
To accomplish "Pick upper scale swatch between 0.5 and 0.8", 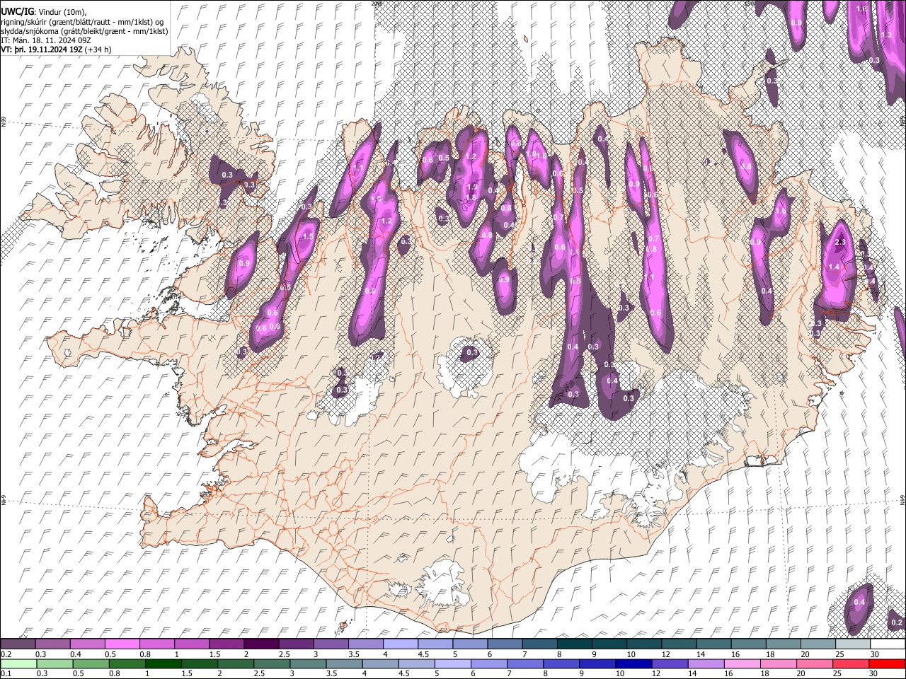I will point(122,644).
